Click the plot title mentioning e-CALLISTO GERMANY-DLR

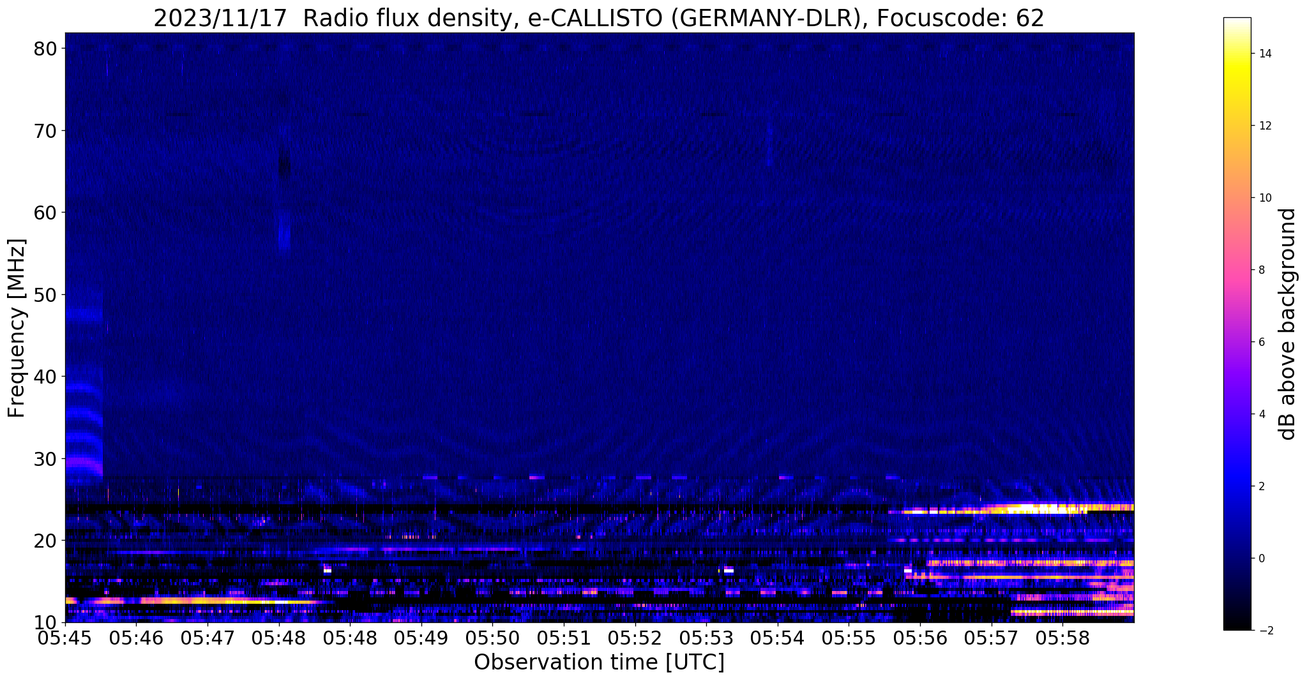click(599, 18)
